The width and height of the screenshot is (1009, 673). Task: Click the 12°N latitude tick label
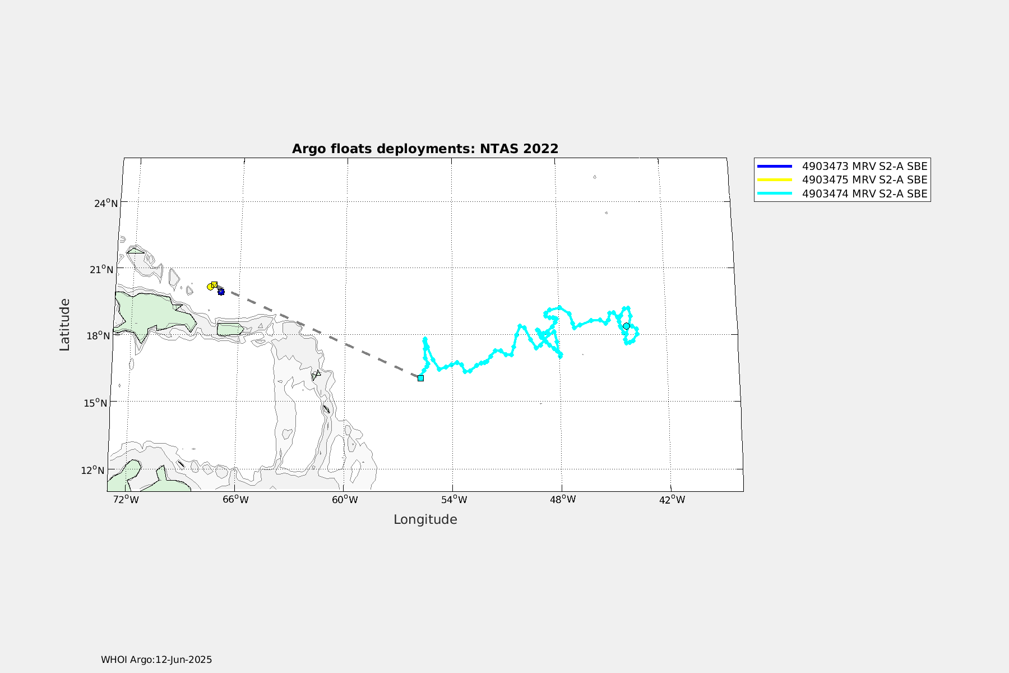point(92,470)
